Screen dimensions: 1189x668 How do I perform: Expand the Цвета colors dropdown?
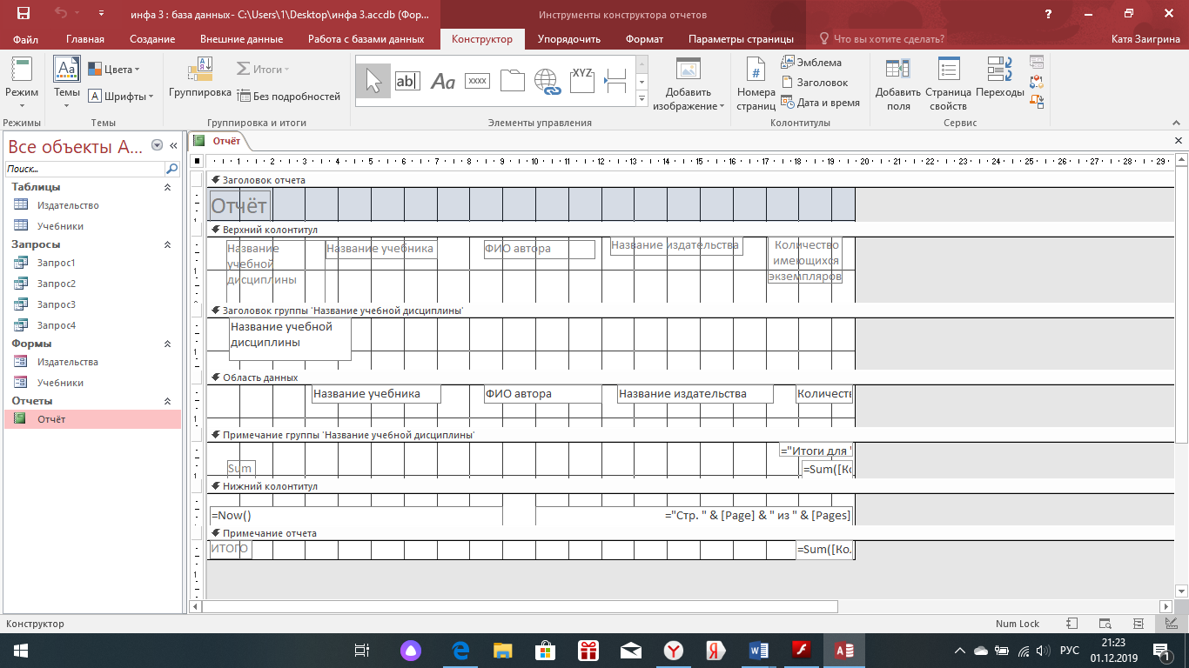[115, 70]
